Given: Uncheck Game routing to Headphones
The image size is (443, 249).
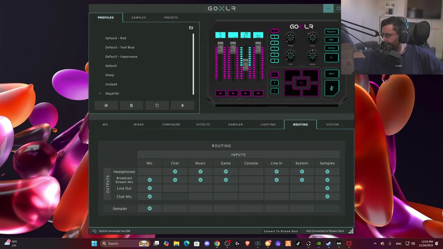Looking at the screenshot, I should 226,172.
